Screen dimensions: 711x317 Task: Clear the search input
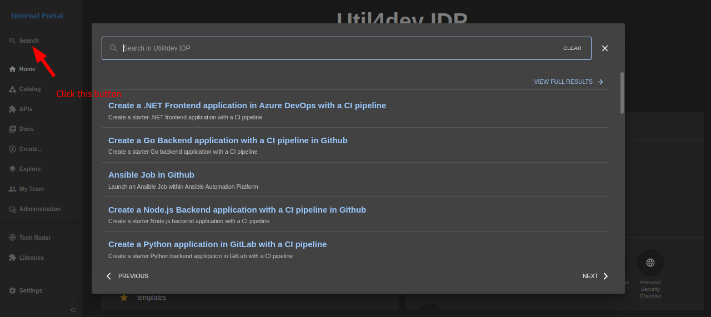pyautogui.click(x=572, y=48)
